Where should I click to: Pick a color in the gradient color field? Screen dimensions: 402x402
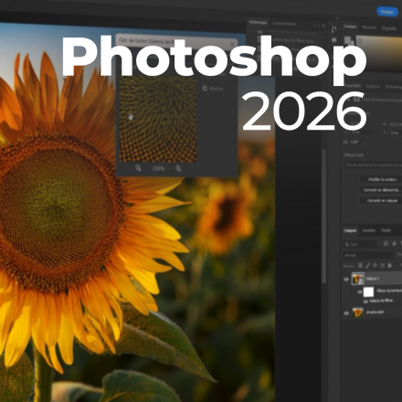(379, 53)
